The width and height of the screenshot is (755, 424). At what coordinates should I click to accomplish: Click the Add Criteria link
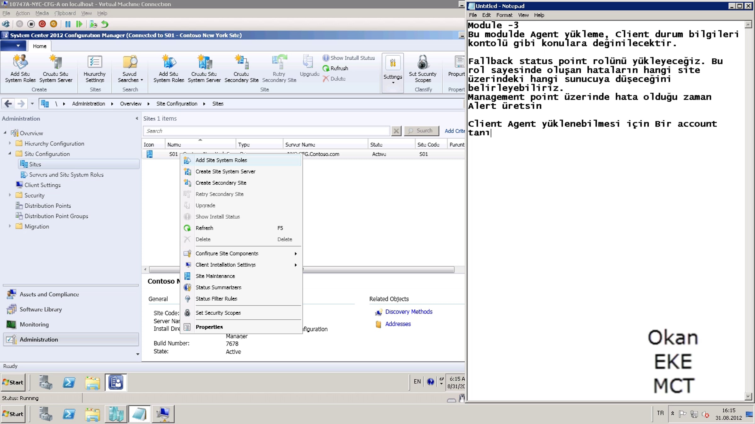455,131
